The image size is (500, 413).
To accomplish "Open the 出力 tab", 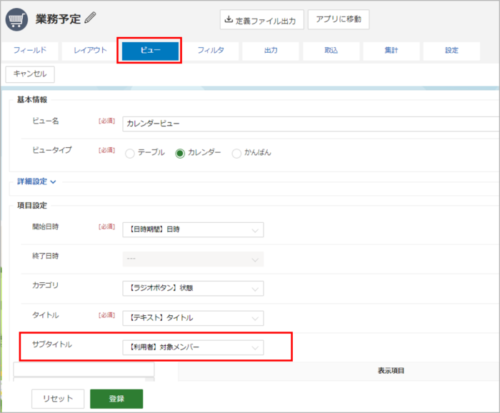I will point(271,51).
